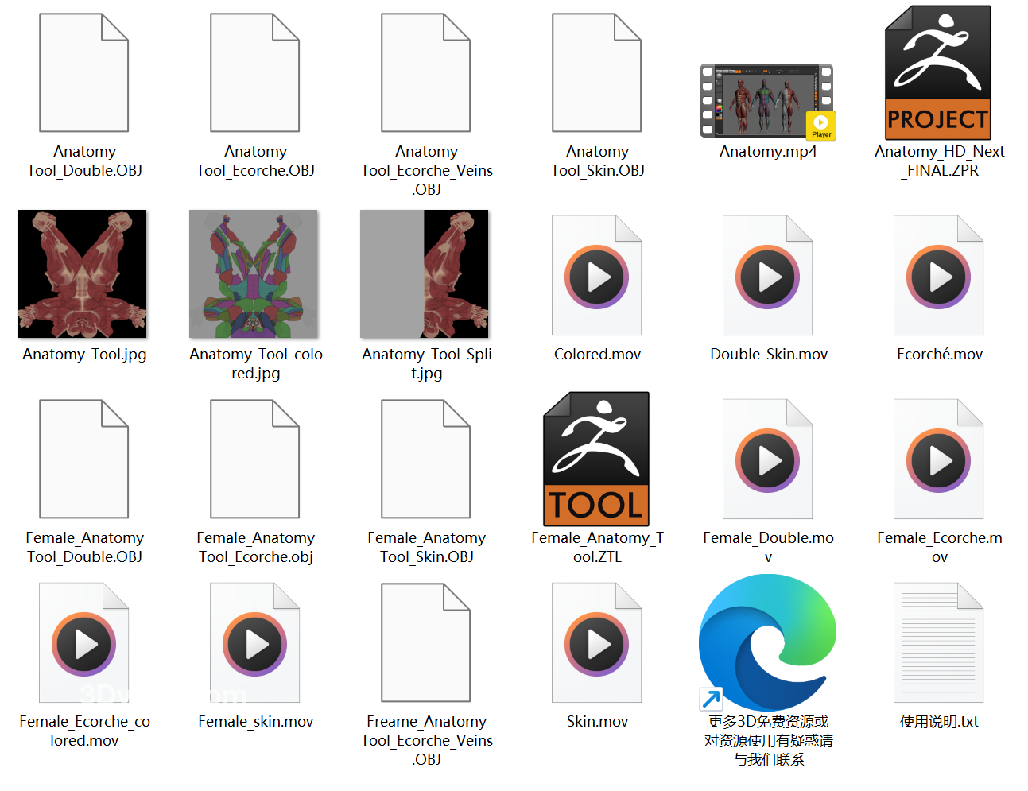1028x791 pixels.
Task: Select the Anatomy Tool_Double.OBJ file
Action: point(83,73)
